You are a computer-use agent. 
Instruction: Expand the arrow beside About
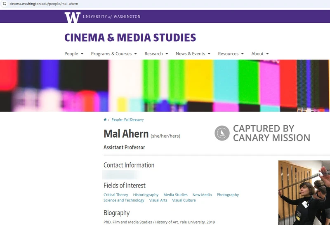[x=267, y=54]
